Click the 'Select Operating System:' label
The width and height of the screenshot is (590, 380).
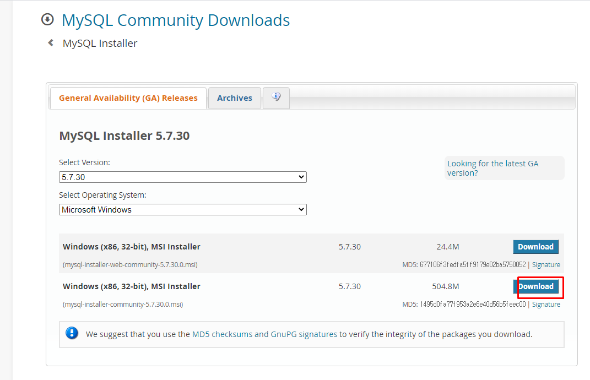click(x=102, y=196)
